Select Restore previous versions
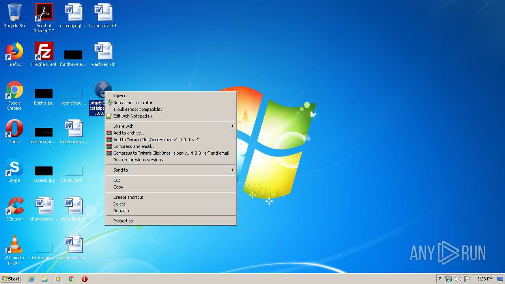The image size is (505, 284). (x=171, y=160)
